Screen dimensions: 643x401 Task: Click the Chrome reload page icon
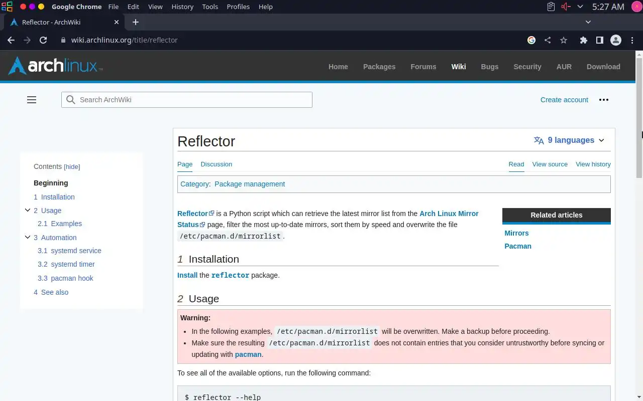coord(43,40)
